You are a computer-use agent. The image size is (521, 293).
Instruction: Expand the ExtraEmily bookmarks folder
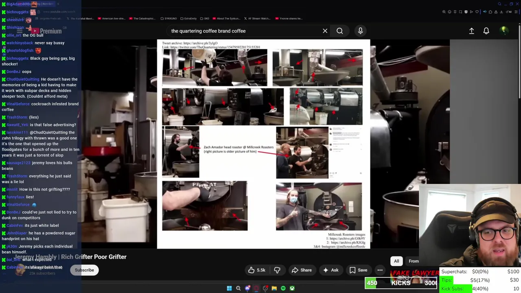[188, 18]
